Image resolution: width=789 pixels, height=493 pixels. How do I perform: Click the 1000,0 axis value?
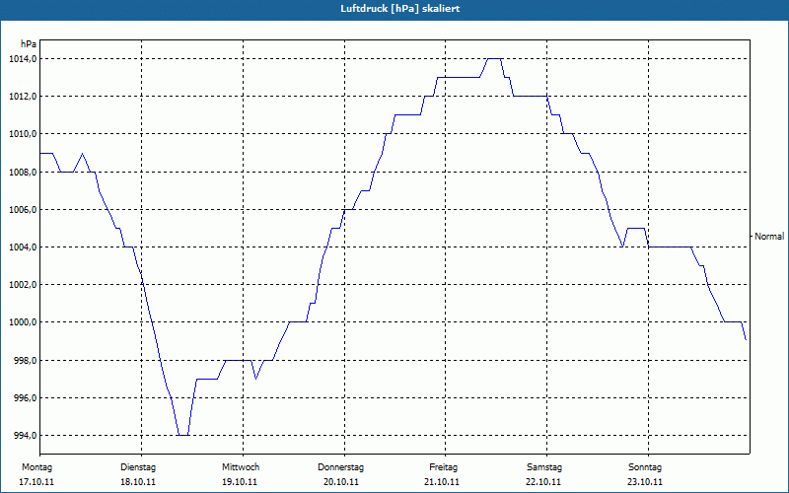tap(23, 322)
